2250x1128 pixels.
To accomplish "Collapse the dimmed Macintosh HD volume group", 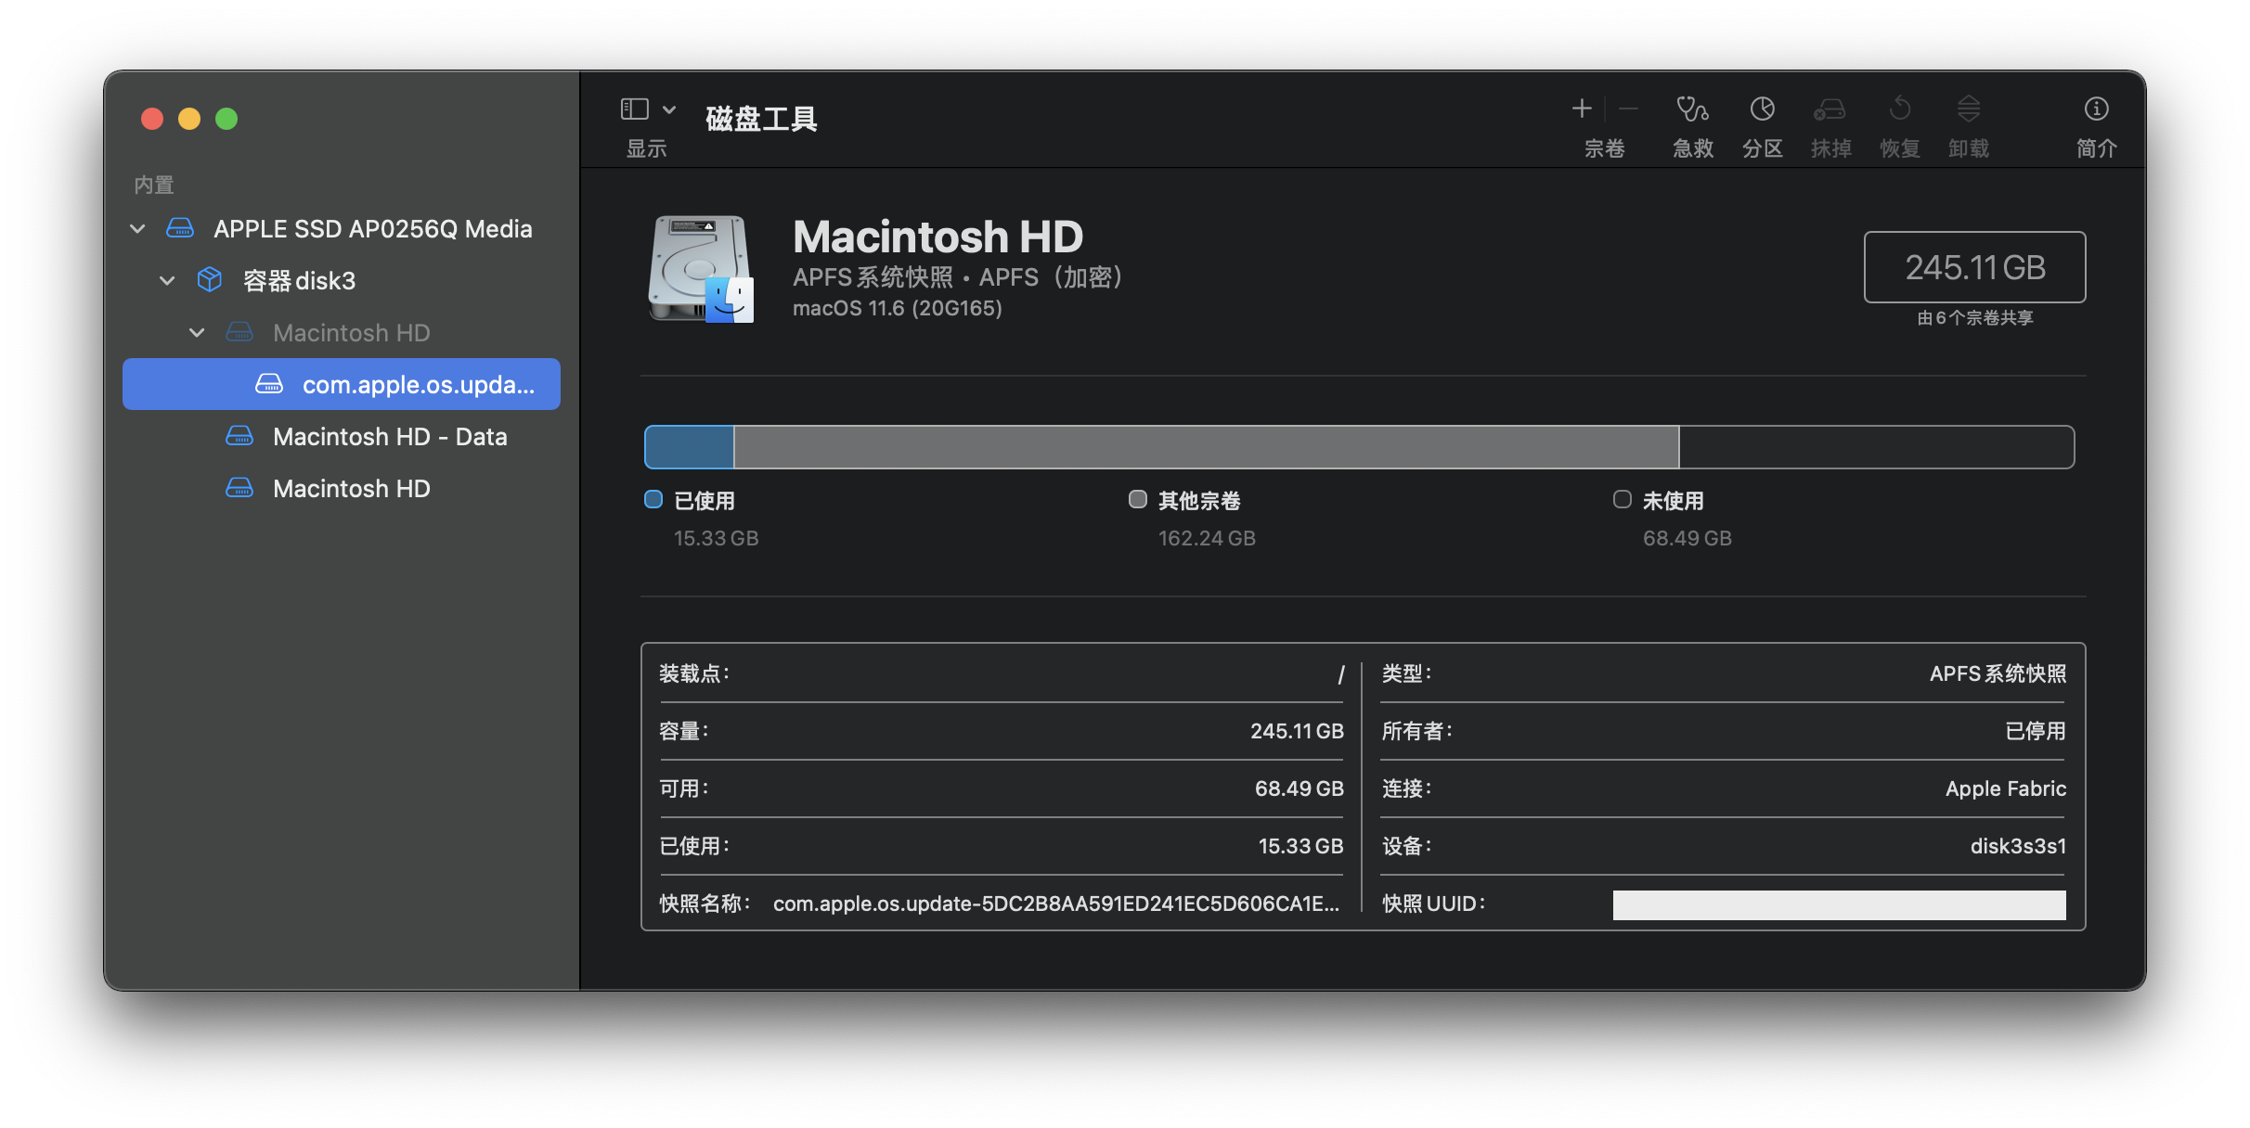I will [x=197, y=332].
